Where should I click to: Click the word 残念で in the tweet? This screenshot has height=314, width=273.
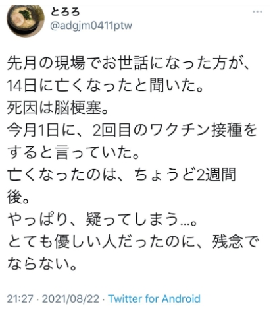236,241
